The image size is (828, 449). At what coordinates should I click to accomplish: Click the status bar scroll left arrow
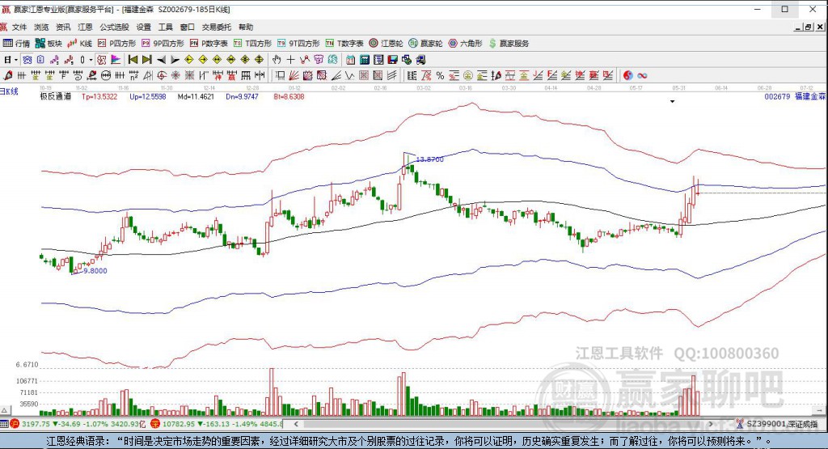click(296, 424)
